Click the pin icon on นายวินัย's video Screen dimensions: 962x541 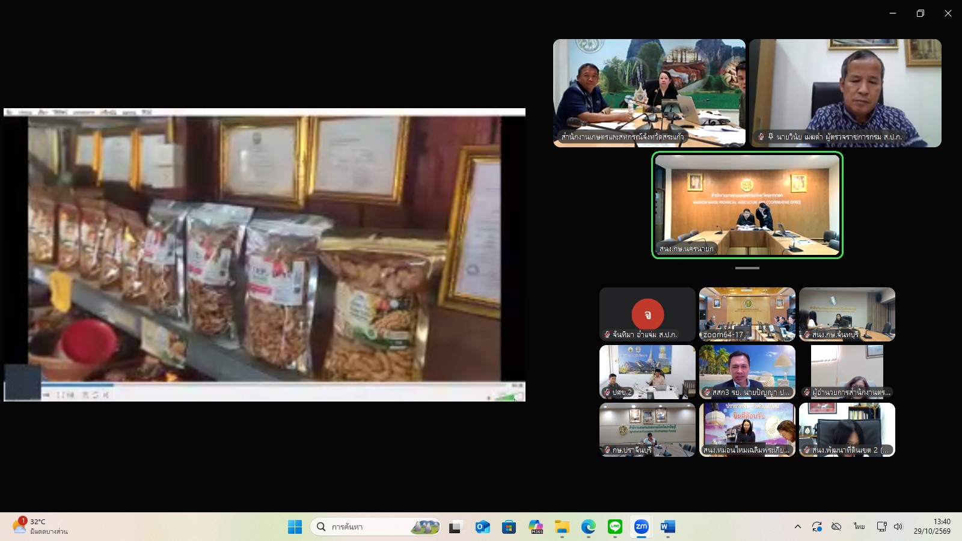[x=770, y=137]
